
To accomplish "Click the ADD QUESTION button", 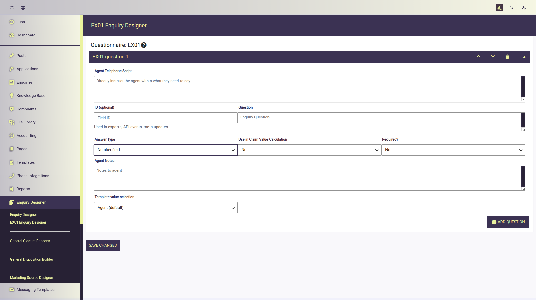I will click(x=508, y=222).
